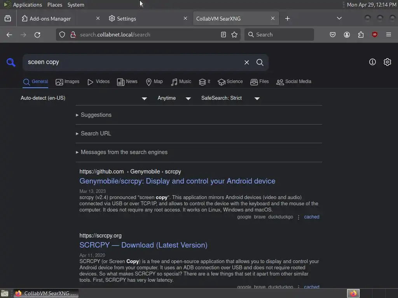Select the Map search category
The height and width of the screenshot is (298, 398).
tap(154, 81)
